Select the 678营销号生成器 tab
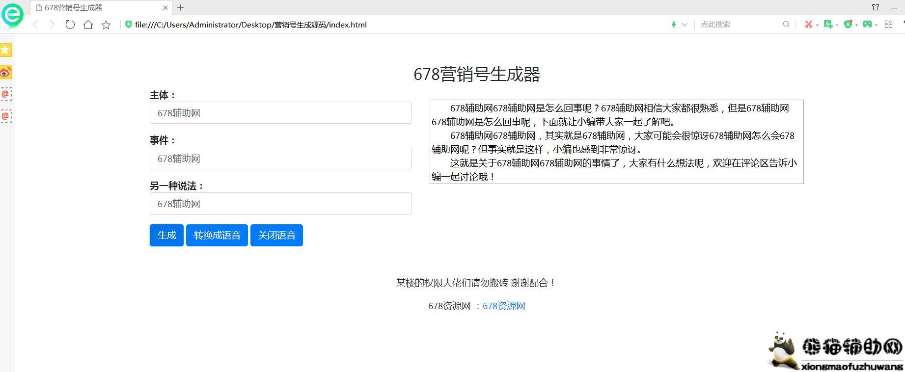 [x=98, y=8]
